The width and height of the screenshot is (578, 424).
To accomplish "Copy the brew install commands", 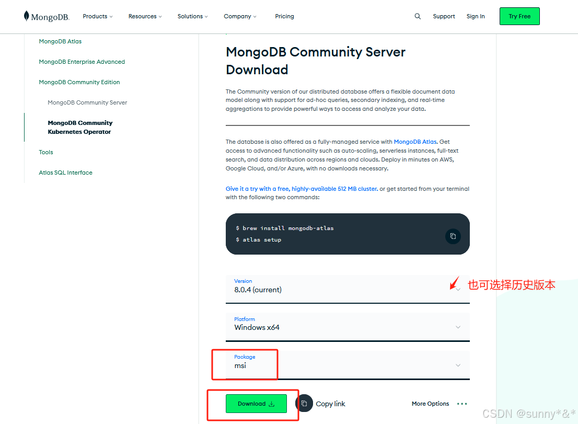I will click(x=453, y=236).
